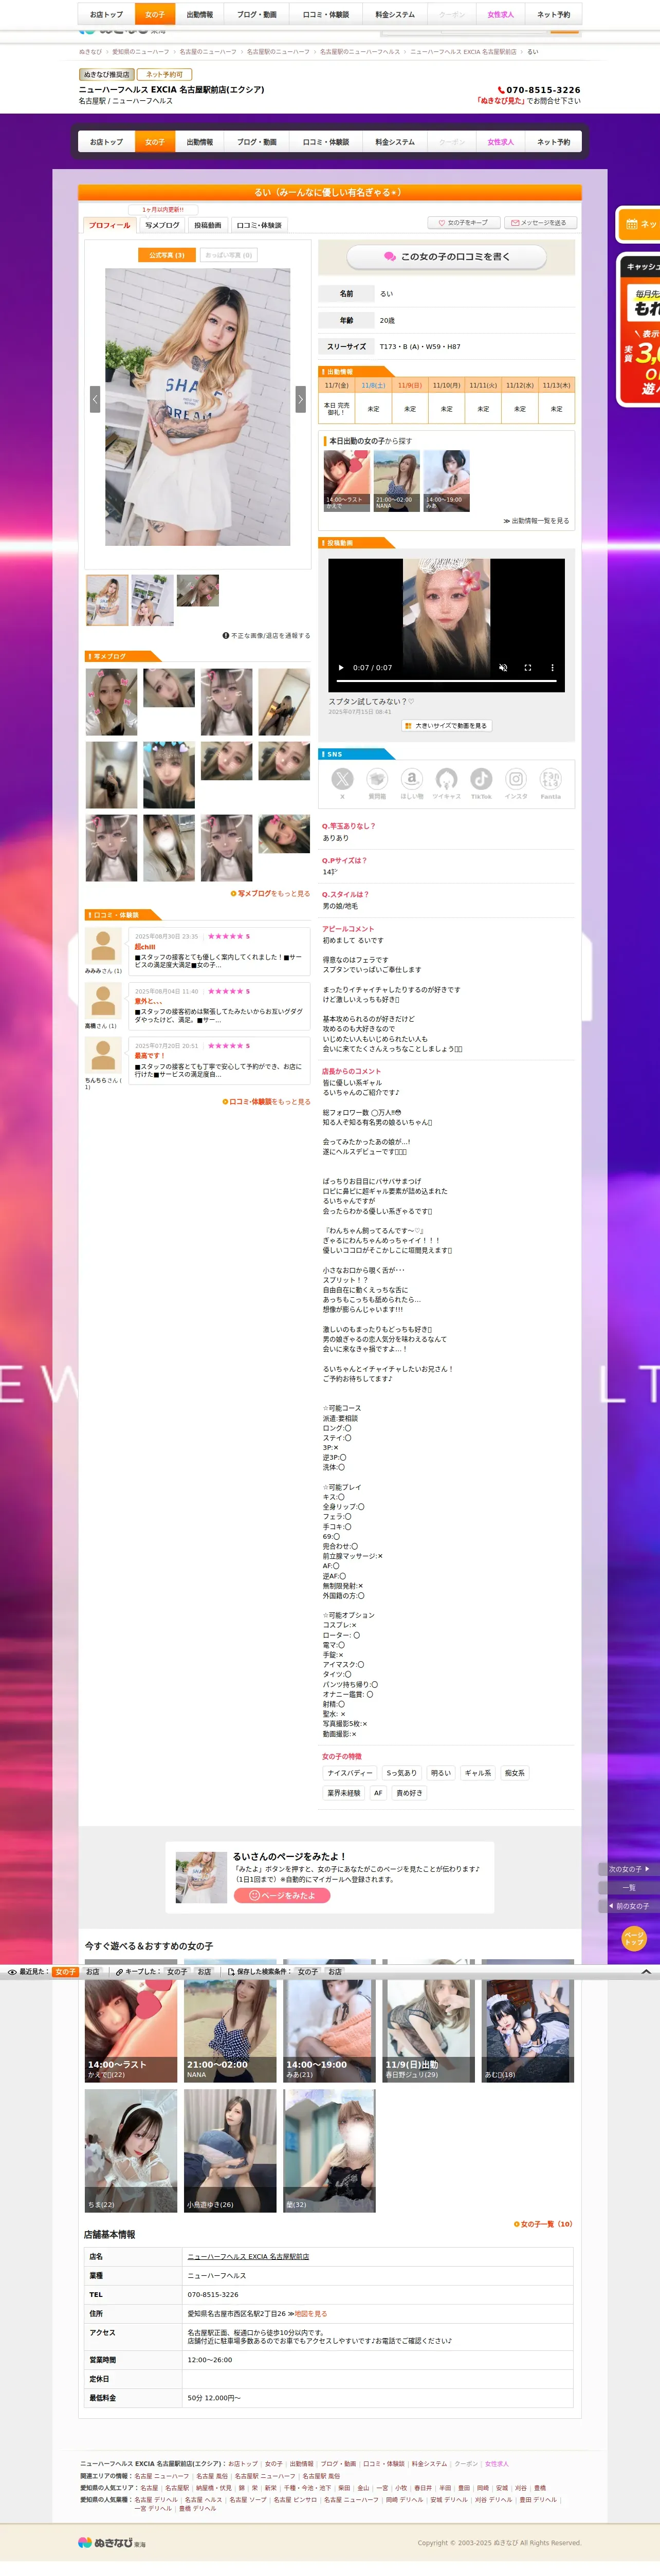Play the posted video
660x2576 pixels.
341,667
